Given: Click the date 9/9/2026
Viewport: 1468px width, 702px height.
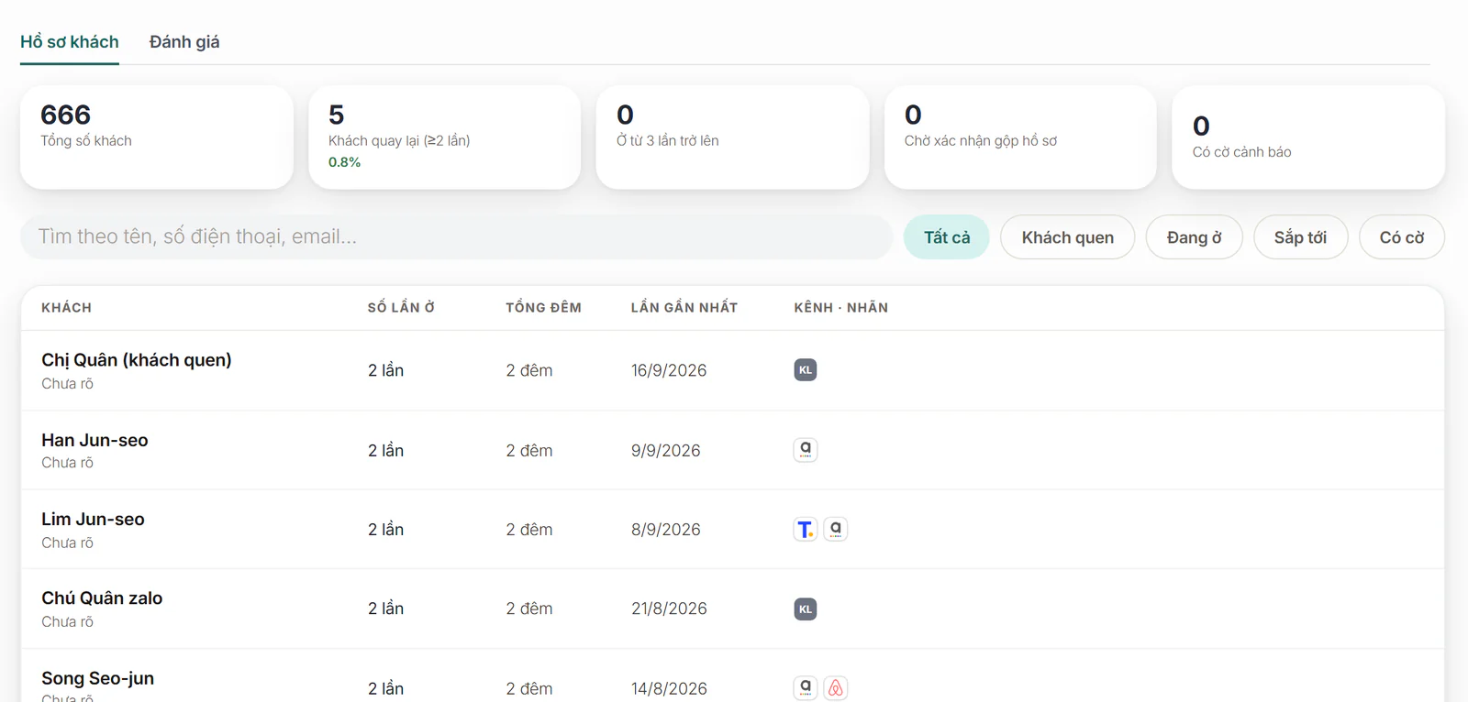Looking at the screenshot, I should coord(665,450).
